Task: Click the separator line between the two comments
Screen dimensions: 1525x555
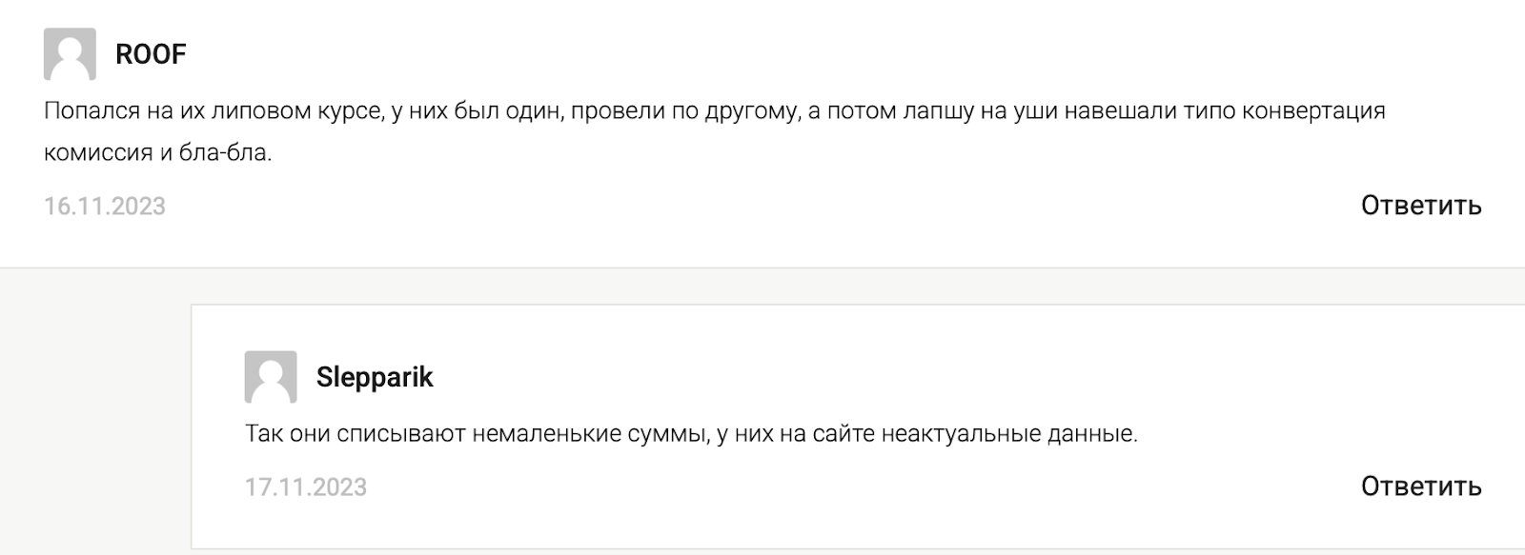Action: pyautogui.click(x=762, y=267)
